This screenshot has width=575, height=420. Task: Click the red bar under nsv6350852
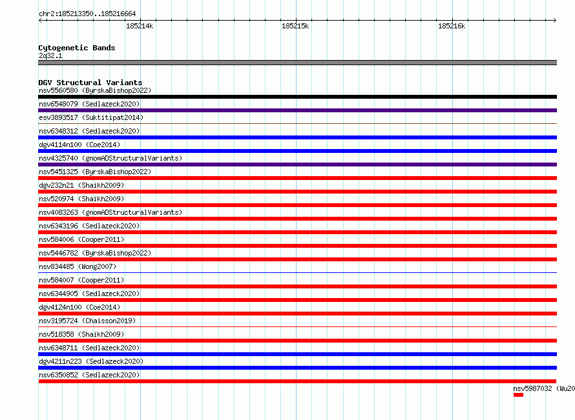click(297, 381)
